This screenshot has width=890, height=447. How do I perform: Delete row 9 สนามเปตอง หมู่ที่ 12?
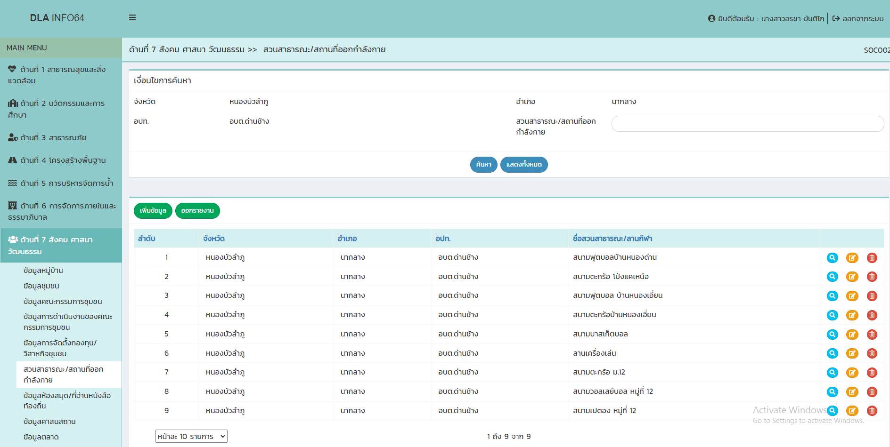(x=872, y=411)
